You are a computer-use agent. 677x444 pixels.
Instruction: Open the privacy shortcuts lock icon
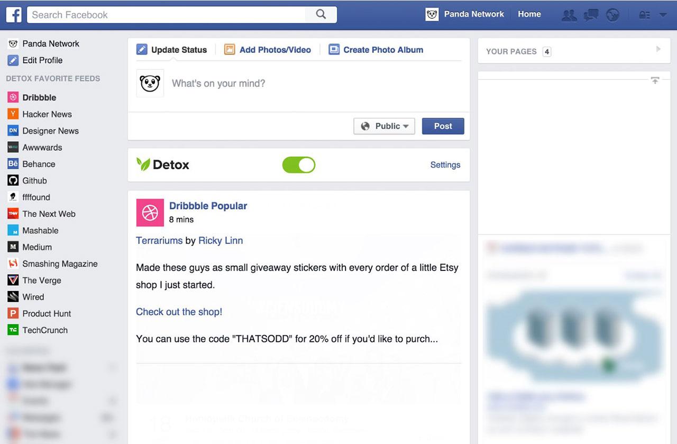pos(645,15)
